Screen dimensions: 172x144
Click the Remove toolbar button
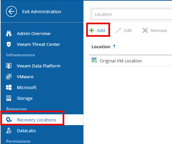154,30
